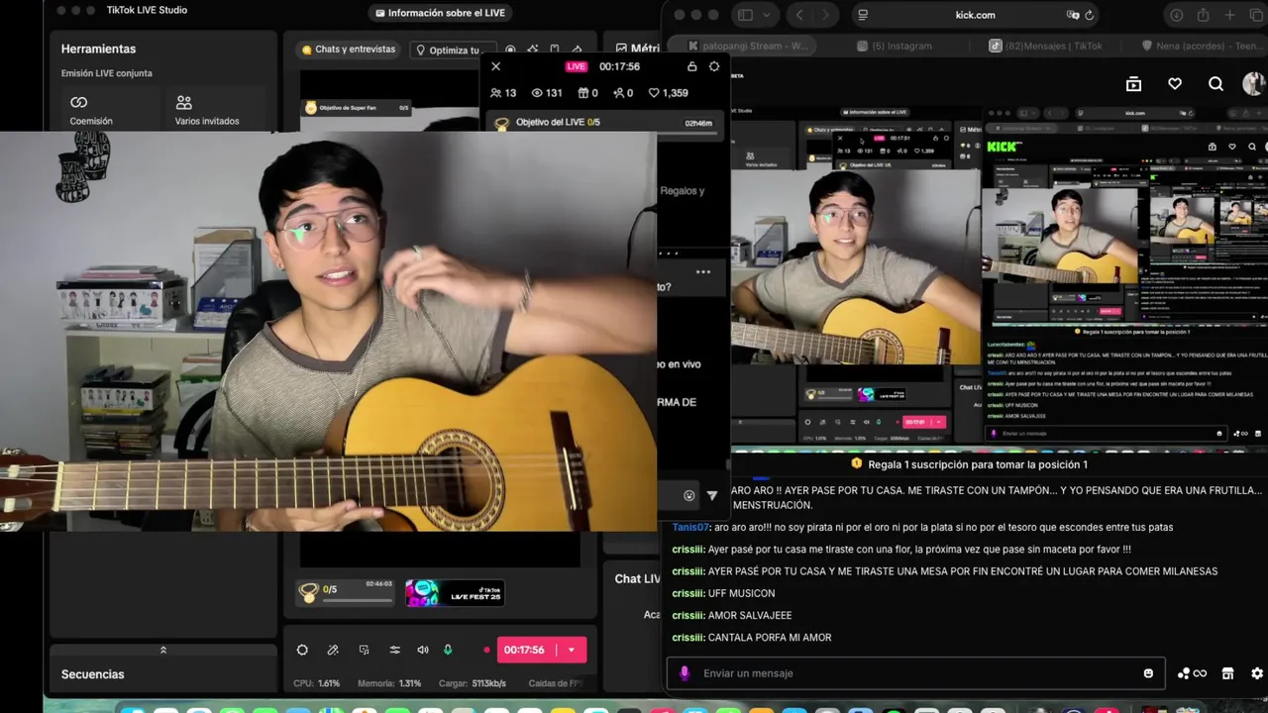Open the media music screen icon in bottom bar
Screen dimensions: 1268x713
[x=364, y=650]
